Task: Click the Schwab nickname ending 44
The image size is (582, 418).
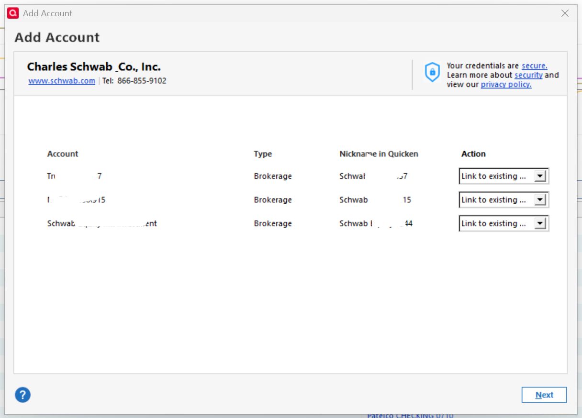Action: coord(376,224)
